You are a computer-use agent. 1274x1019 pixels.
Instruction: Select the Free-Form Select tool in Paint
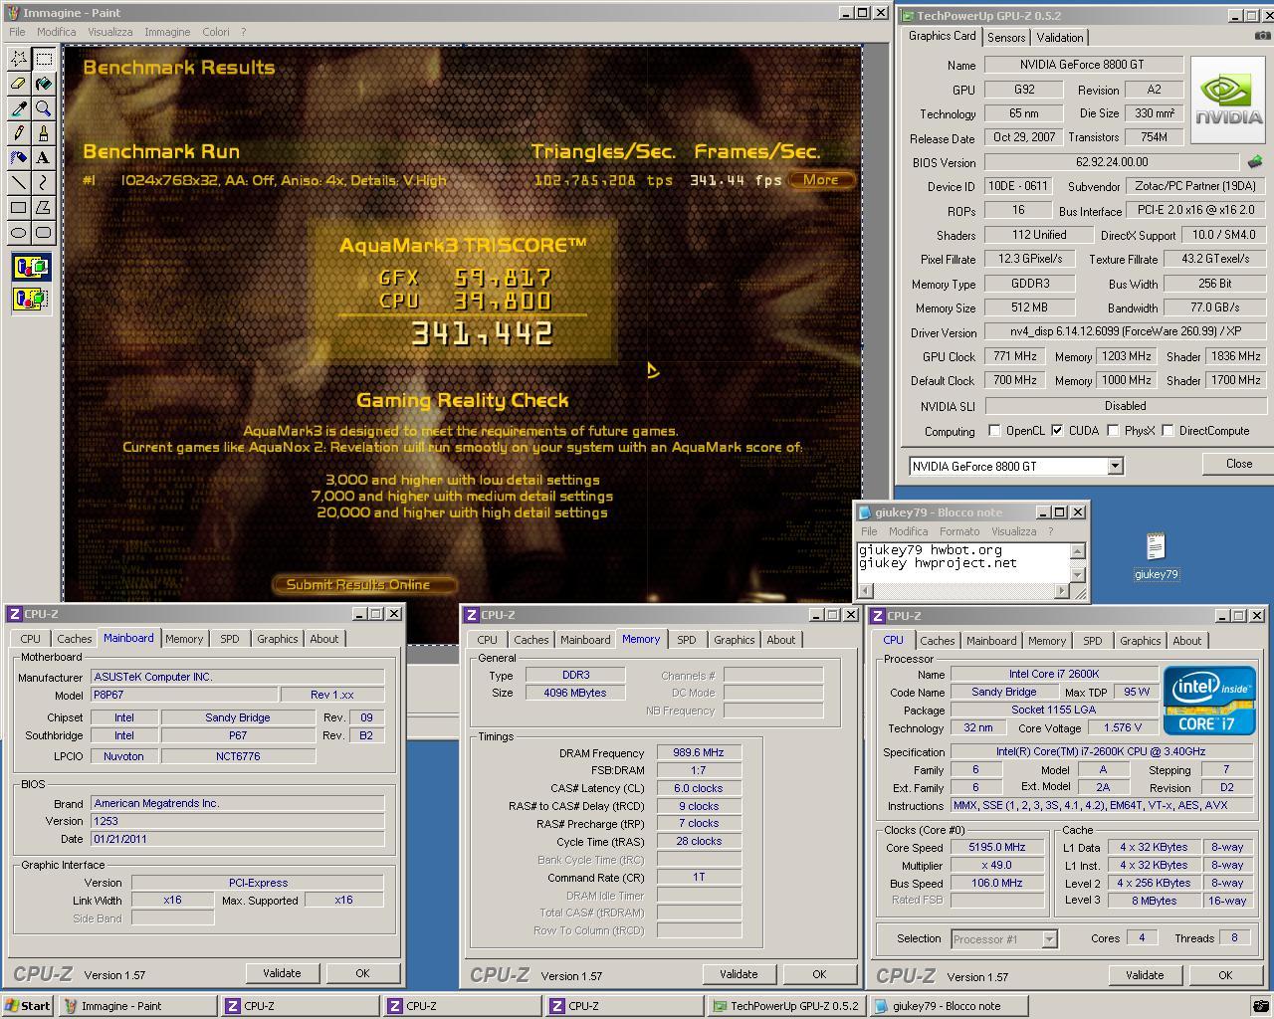tap(19, 59)
